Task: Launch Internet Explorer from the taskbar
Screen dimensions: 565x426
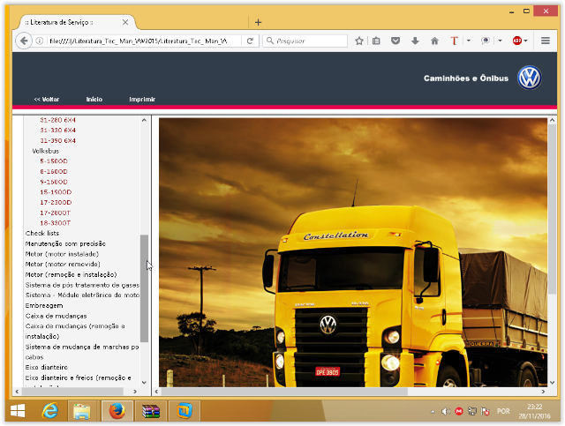Action: point(50,410)
